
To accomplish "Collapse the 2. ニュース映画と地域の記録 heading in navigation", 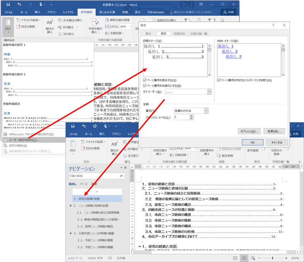I will pos(70,205).
